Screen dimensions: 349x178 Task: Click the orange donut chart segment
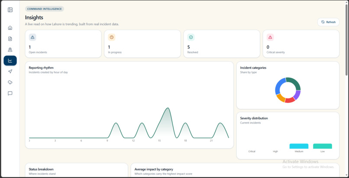coord(281,98)
